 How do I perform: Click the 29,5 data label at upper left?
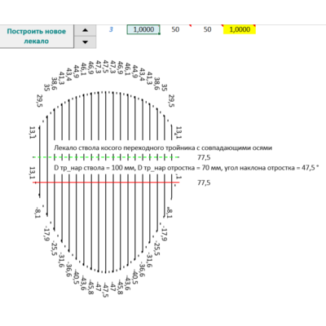pos(40,101)
